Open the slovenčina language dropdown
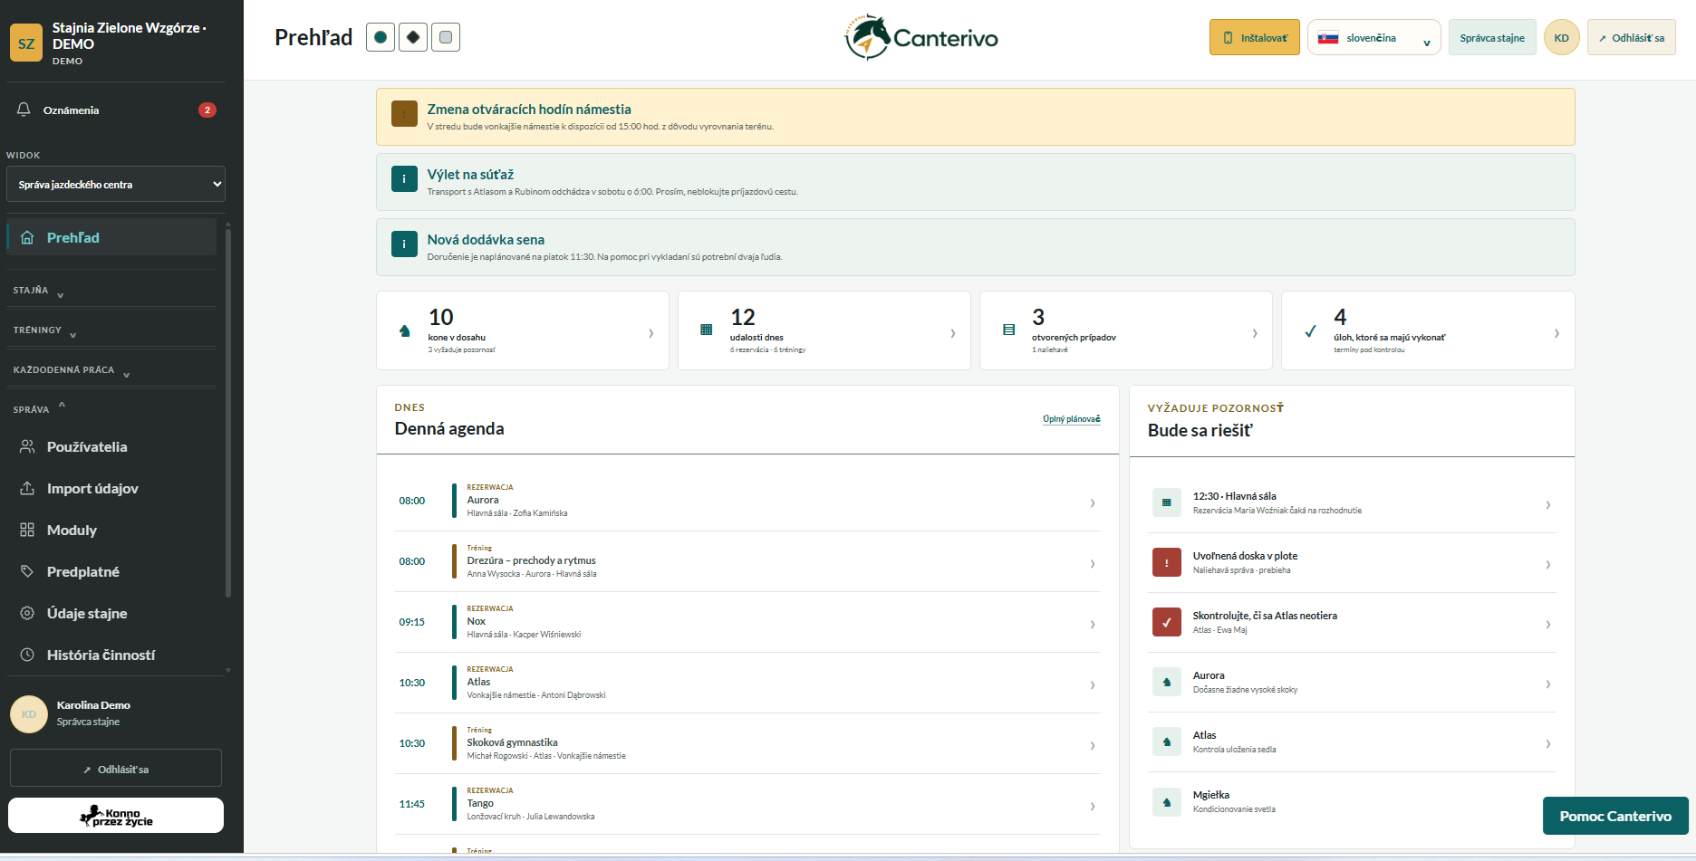This screenshot has width=1696, height=861. [1373, 37]
